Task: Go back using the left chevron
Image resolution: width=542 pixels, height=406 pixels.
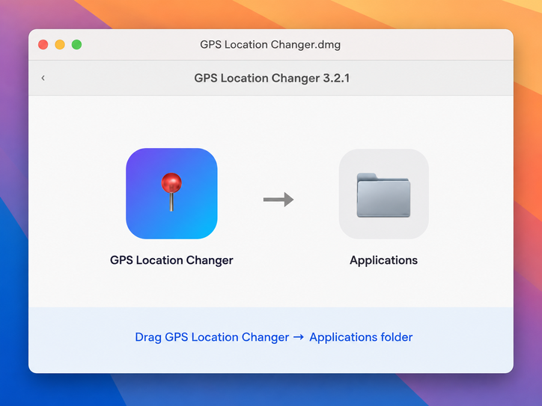Action: pyautogui.click(x=43, y=78)
